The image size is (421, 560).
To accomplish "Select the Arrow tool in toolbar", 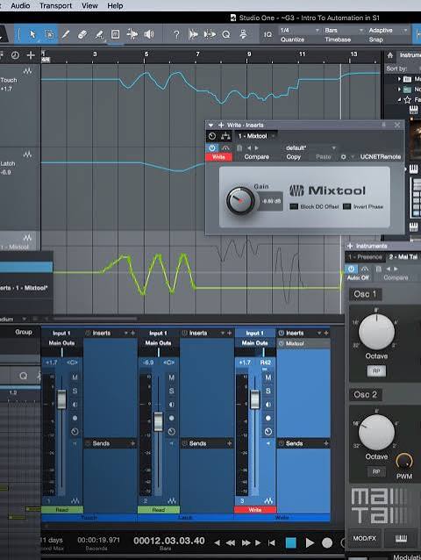I will click(x=32, y=34).
